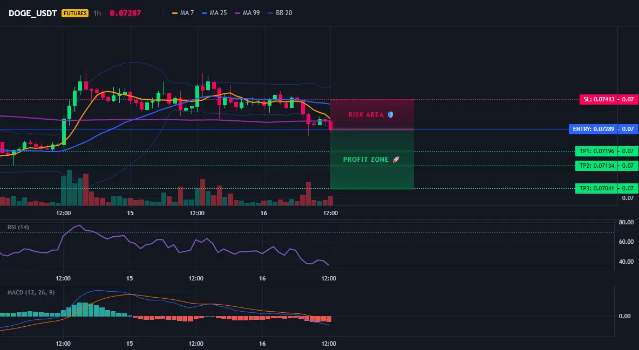Click the TP3: 0.07041 label
Image resolution: width=639 pixels, height=350 pixels.
(596, 188)
